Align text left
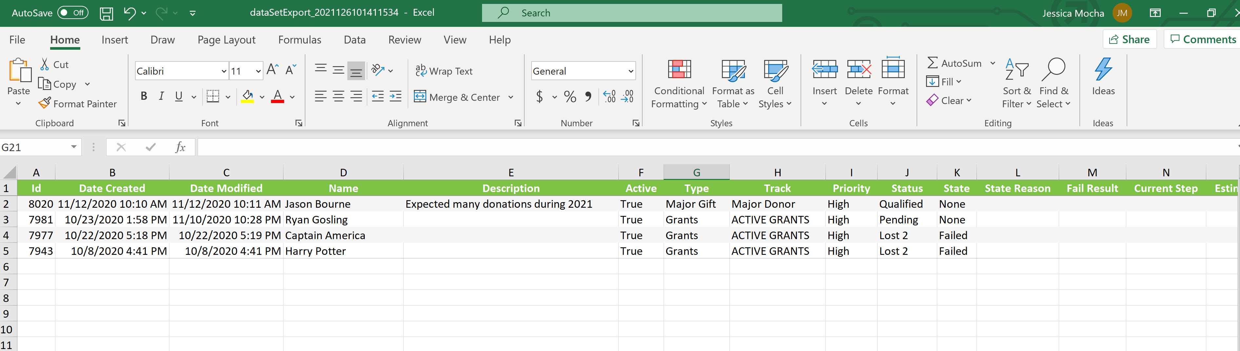 [320, 97]
